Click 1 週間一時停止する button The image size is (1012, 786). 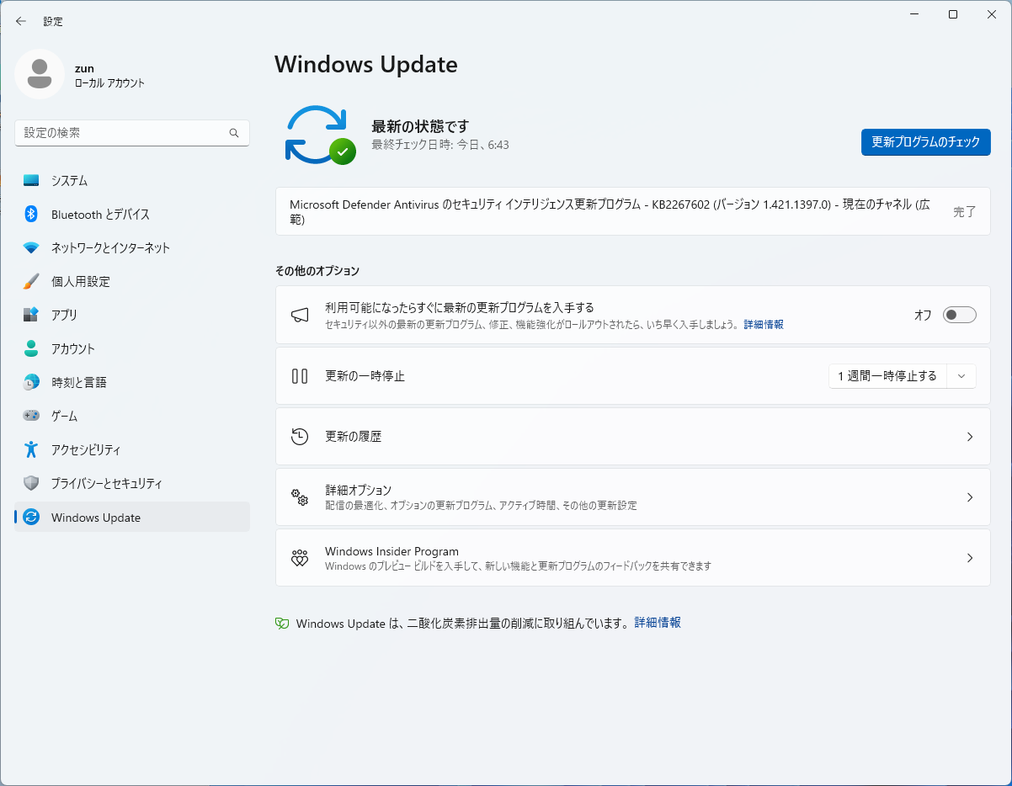[x=887, y=376]
